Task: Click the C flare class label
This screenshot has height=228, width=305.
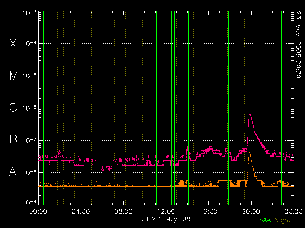Action: [13, 107]
